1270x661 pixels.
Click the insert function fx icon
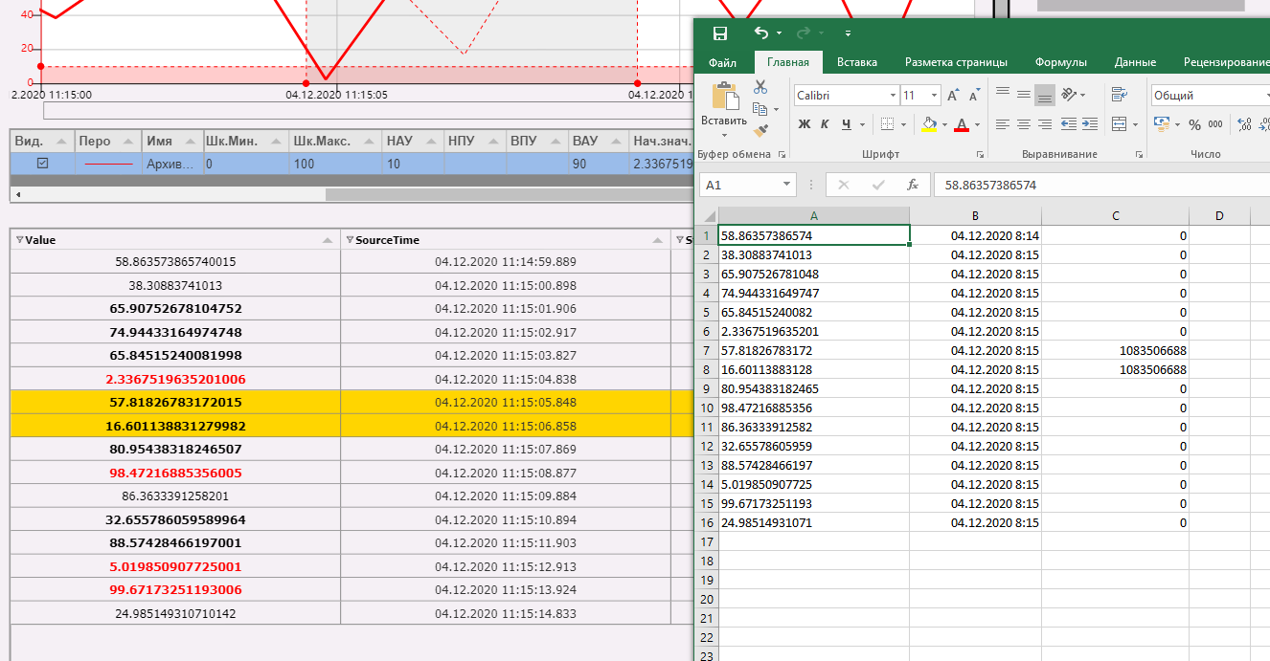pyautogui.click(x=913, y=185)
